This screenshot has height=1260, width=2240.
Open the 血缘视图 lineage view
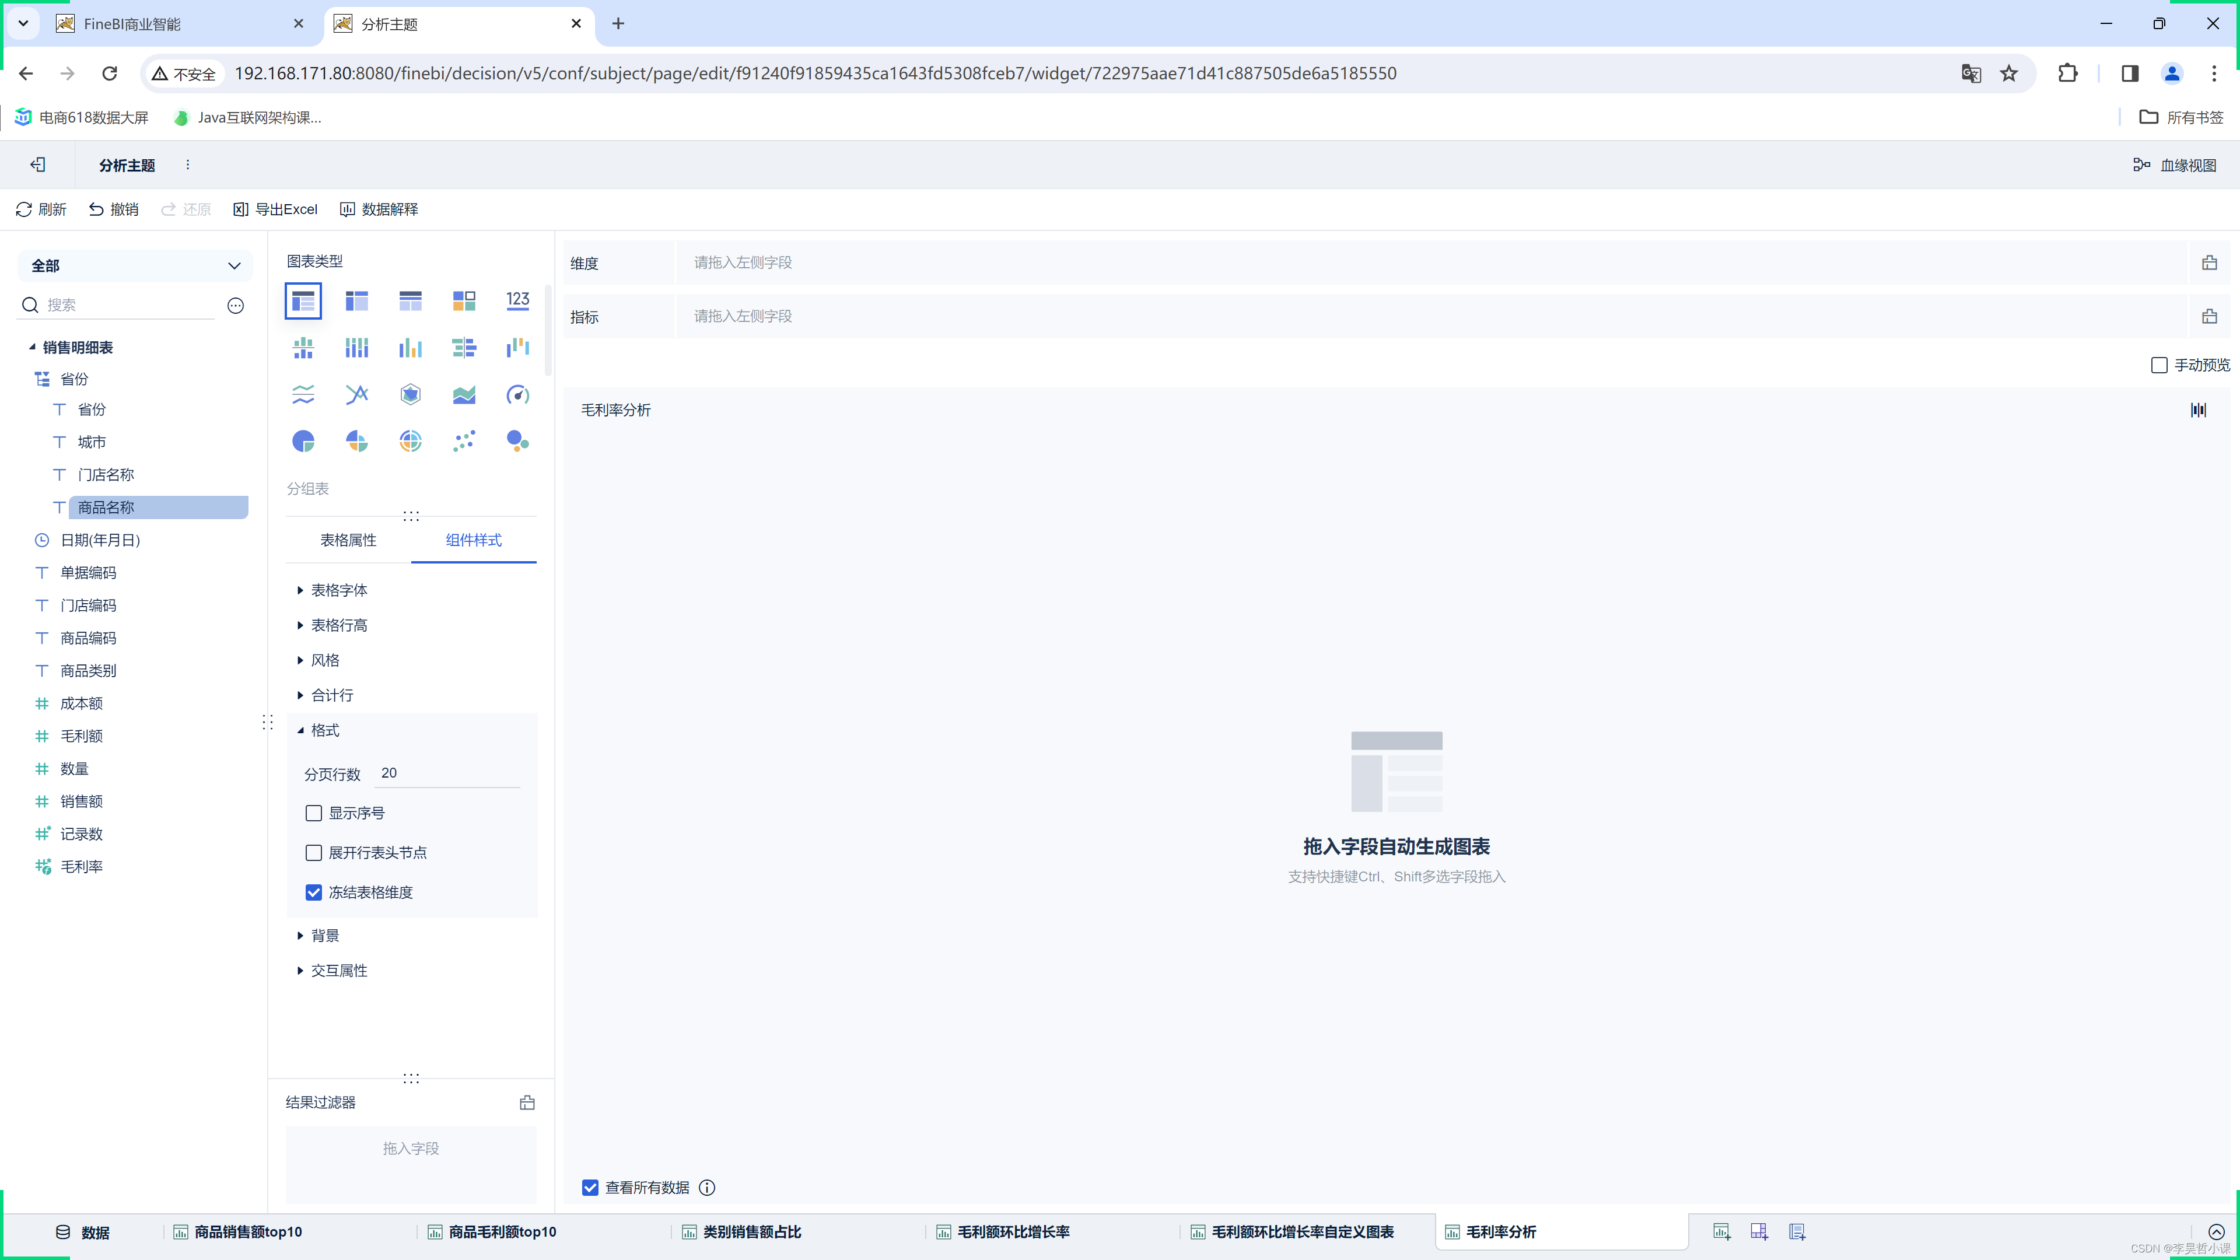(x=2175, y=165)
